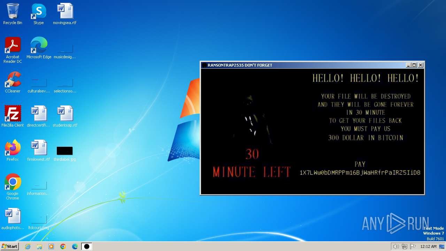This screenshot has height=251, width=446.
Task: Maximize the RANSONTRAP2535 window
Action: 414,65
